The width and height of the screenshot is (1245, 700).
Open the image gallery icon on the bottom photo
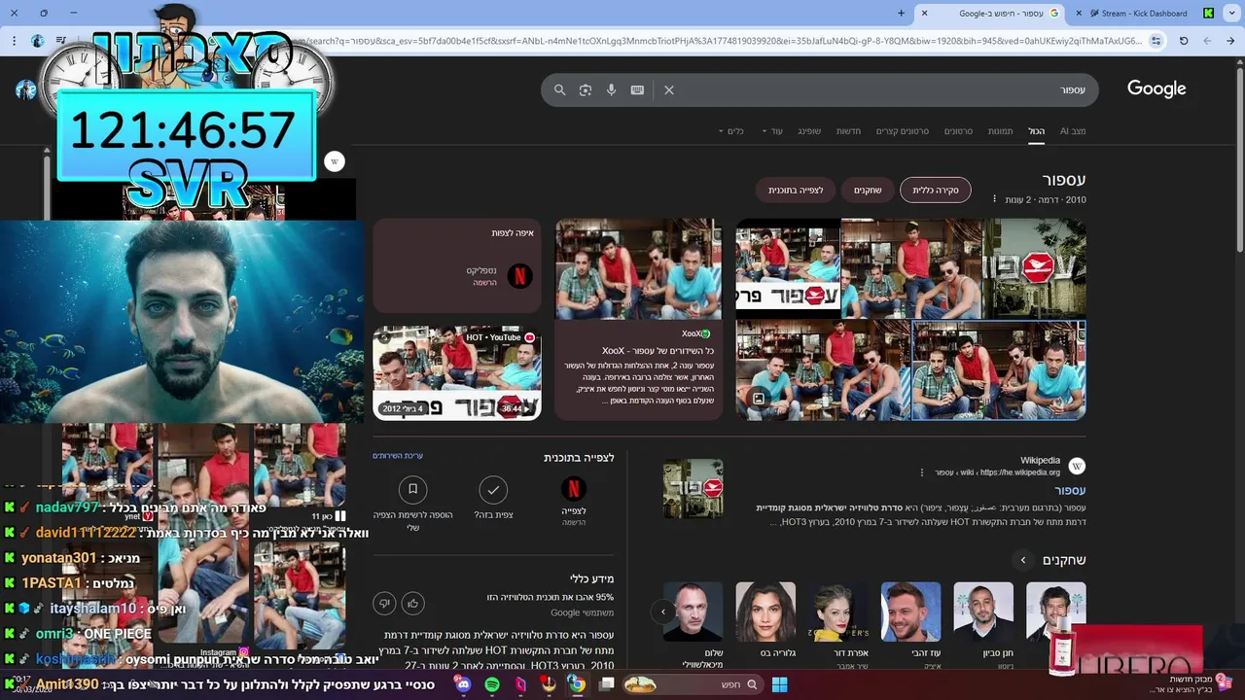click(759, 398)
